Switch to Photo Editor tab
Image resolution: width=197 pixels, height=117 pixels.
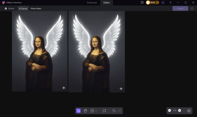(36, 9)
